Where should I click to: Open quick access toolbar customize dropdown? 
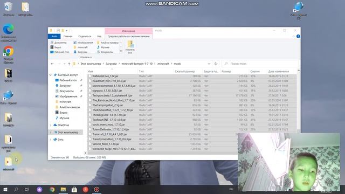coord(67,31)
